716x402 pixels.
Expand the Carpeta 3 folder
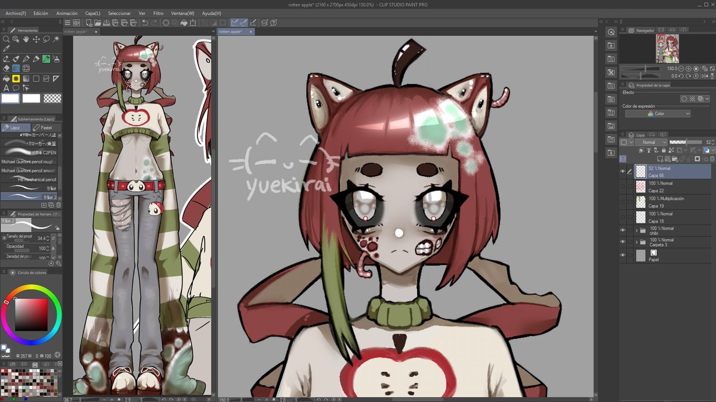click(637, 242)
